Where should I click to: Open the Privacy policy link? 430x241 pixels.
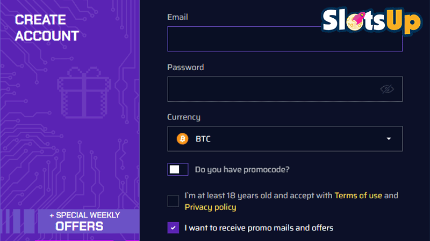(x=210, y=207)
